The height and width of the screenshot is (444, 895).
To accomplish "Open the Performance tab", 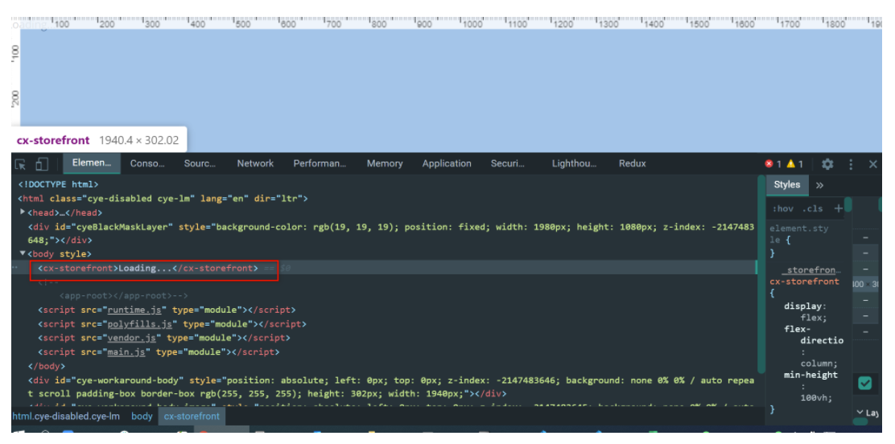I will [320, 163].
